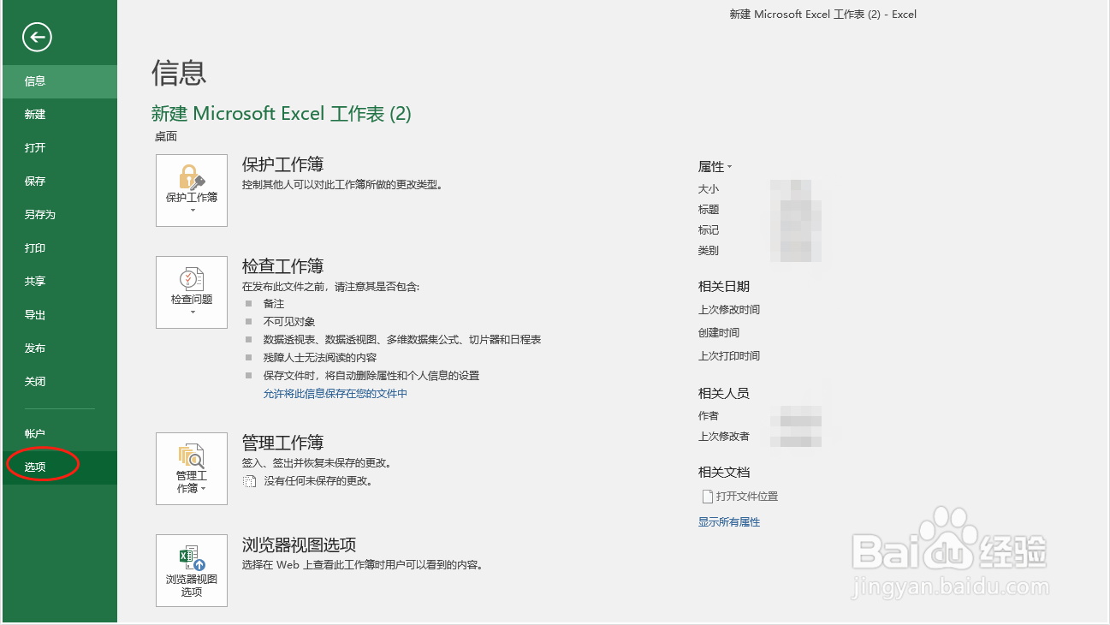Screen dimensions: 1110x625
Task: Choose 打开 from the sidebar
Action: (59, 148)
